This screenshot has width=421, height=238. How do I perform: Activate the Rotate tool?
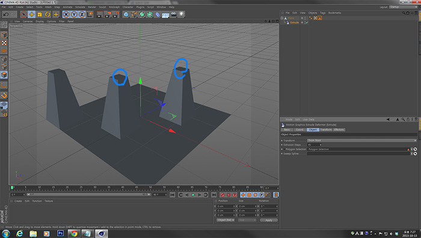pos(48,14)
